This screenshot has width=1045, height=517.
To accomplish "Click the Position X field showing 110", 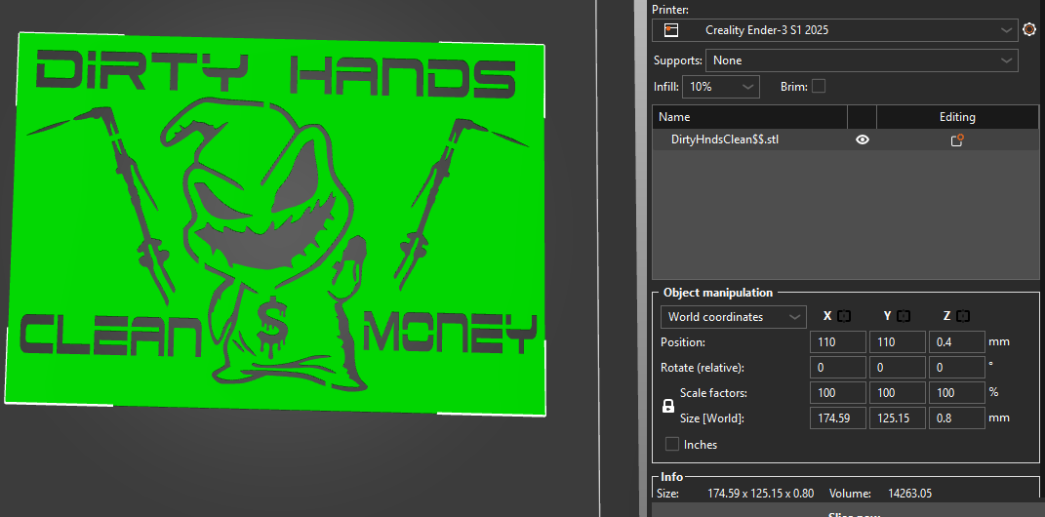I will coord(838,341).
